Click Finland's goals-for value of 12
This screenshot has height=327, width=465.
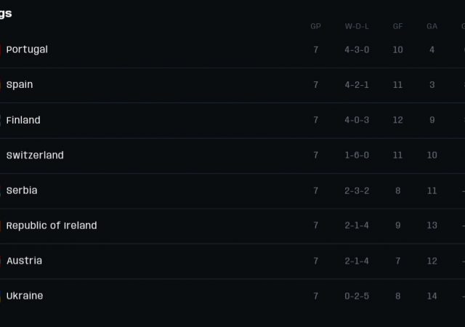(x=397, y=120)
